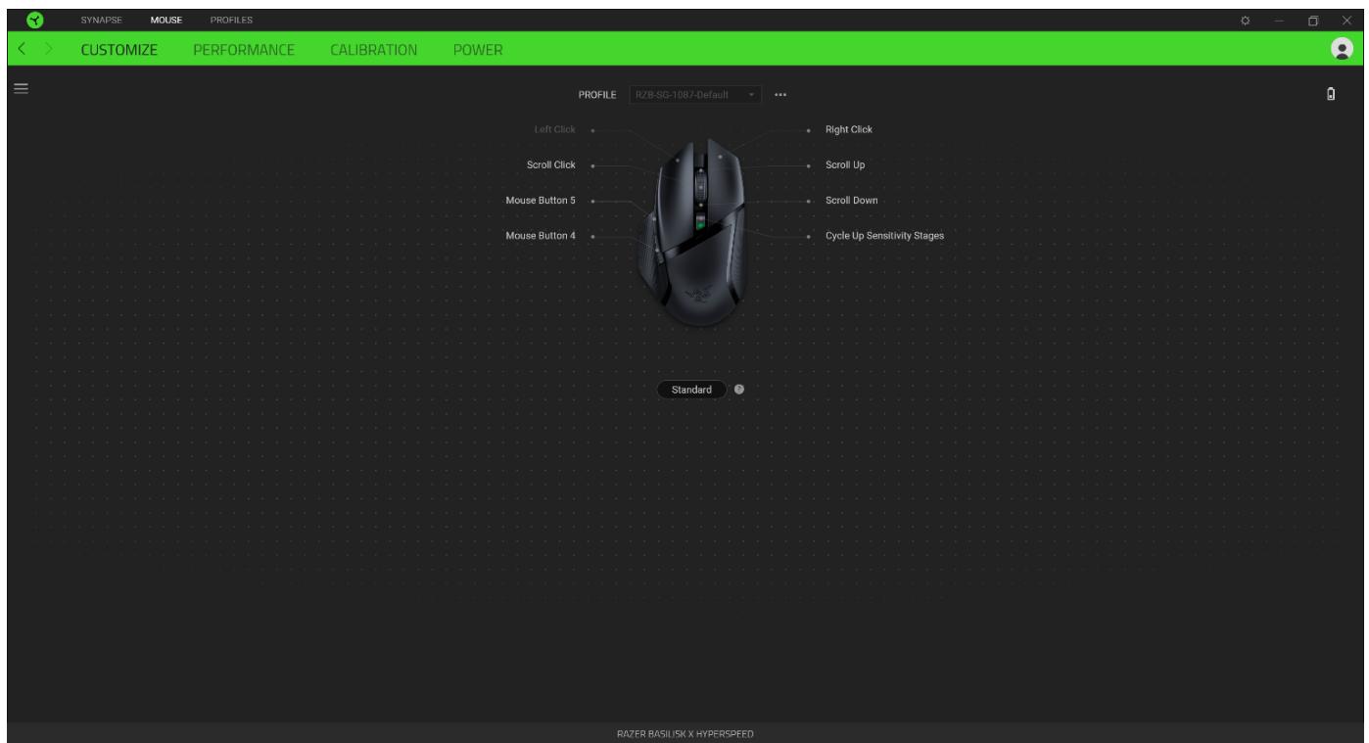Image resolution: width=1369 pixels, height=743 pixels.
Task: Open the hamburger sidebar menu
Action: click(x=20, y=87)
